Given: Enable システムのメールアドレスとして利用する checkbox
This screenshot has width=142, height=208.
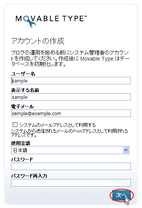Looking at the screenshot, I should (x=15, y=125).
